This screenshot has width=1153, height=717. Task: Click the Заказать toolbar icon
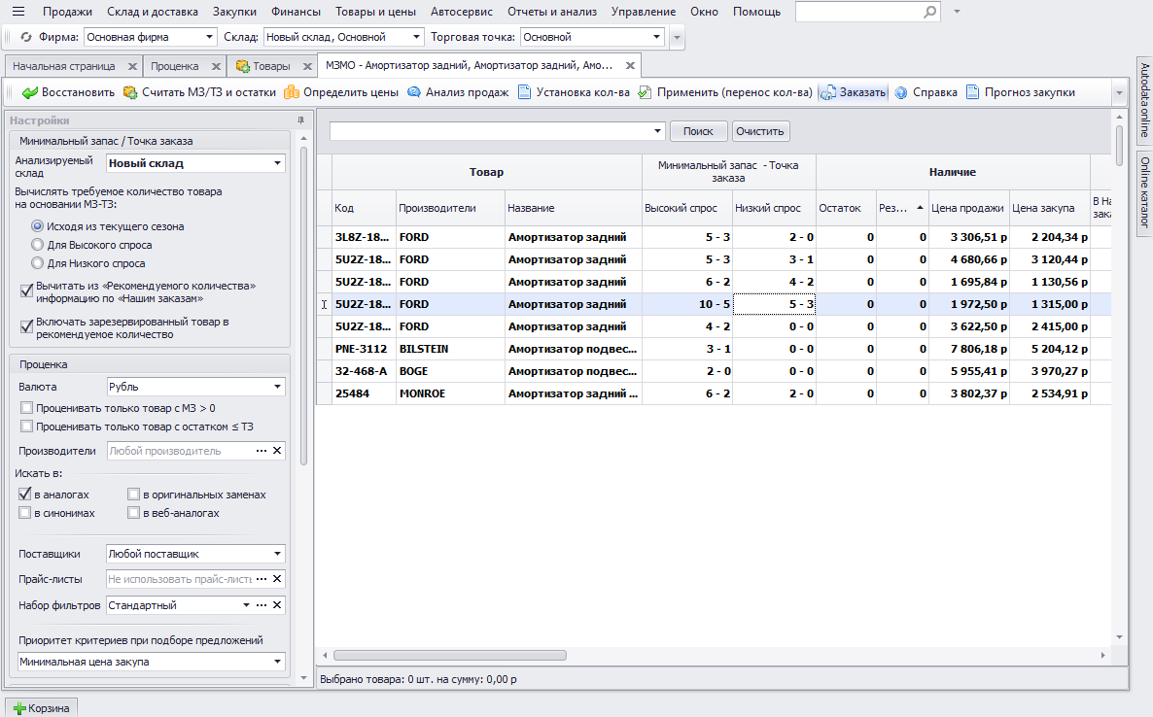828,92
